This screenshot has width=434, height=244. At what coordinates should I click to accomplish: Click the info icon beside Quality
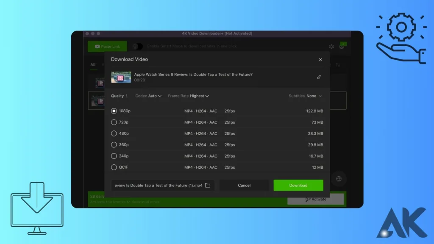pos(127,96)
